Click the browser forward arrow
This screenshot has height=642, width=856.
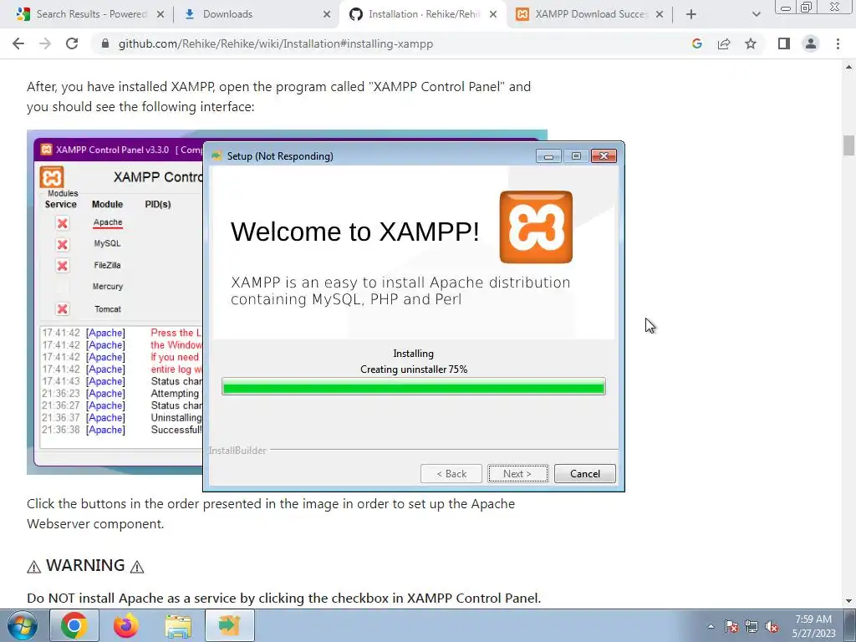coord(45,43)
